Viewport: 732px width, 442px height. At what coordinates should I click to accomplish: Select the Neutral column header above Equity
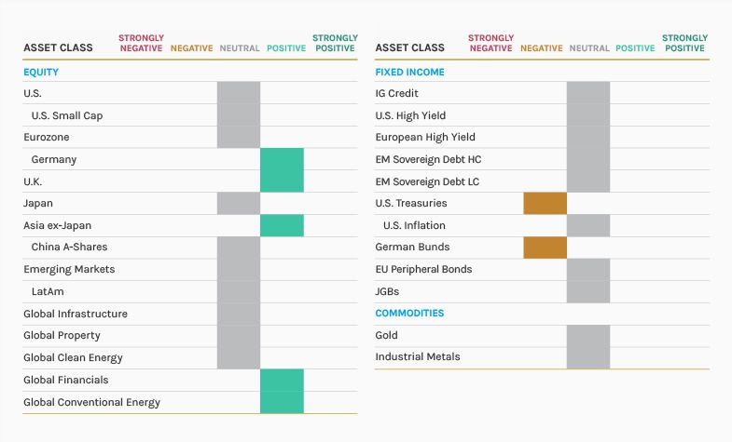tap(240, 48)
